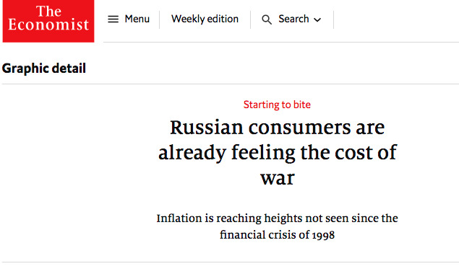
Task: Open the Weekly edition link
Action: pos(205,19)
